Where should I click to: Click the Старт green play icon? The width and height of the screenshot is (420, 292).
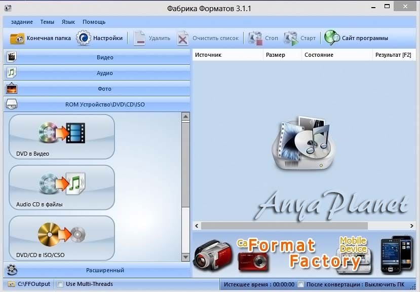pyautogui.click(x=291, y=38)
